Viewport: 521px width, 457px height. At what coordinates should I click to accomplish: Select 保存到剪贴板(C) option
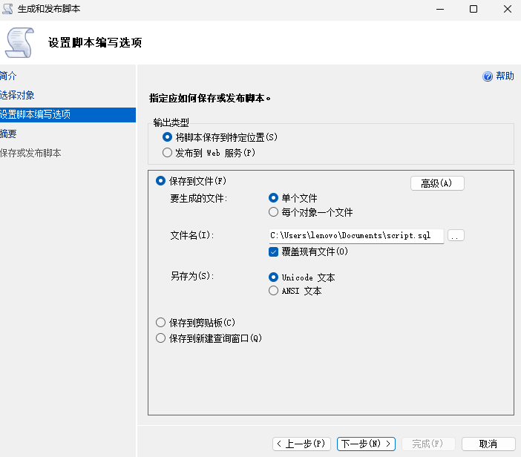[160, 323]
